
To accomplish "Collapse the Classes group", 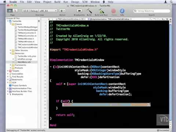I will pos(11,24).
